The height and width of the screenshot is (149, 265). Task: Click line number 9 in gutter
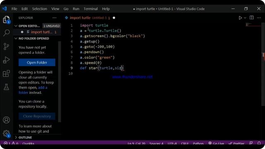click(x=72, y=68)
